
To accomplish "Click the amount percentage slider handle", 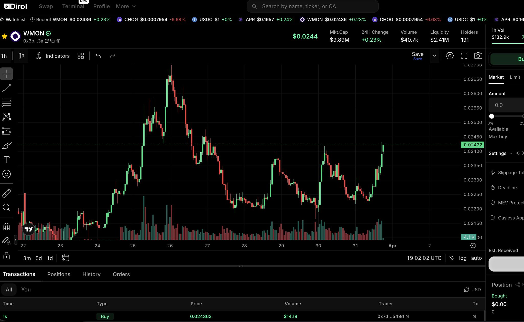I will pos(492,116).
